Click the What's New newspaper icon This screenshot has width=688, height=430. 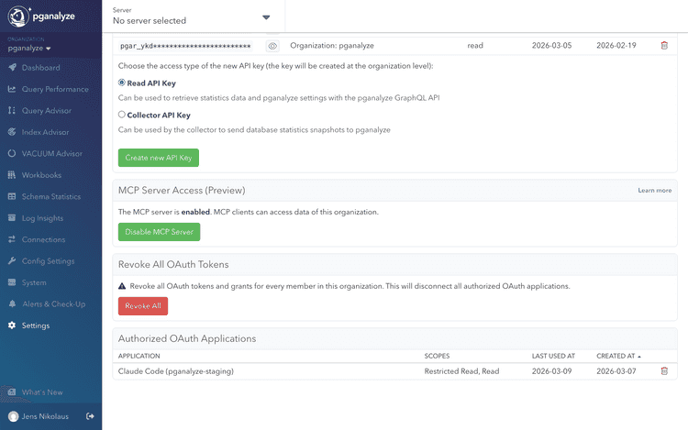(x=12, y=391)
